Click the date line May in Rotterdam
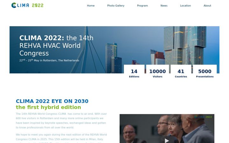 49,60
